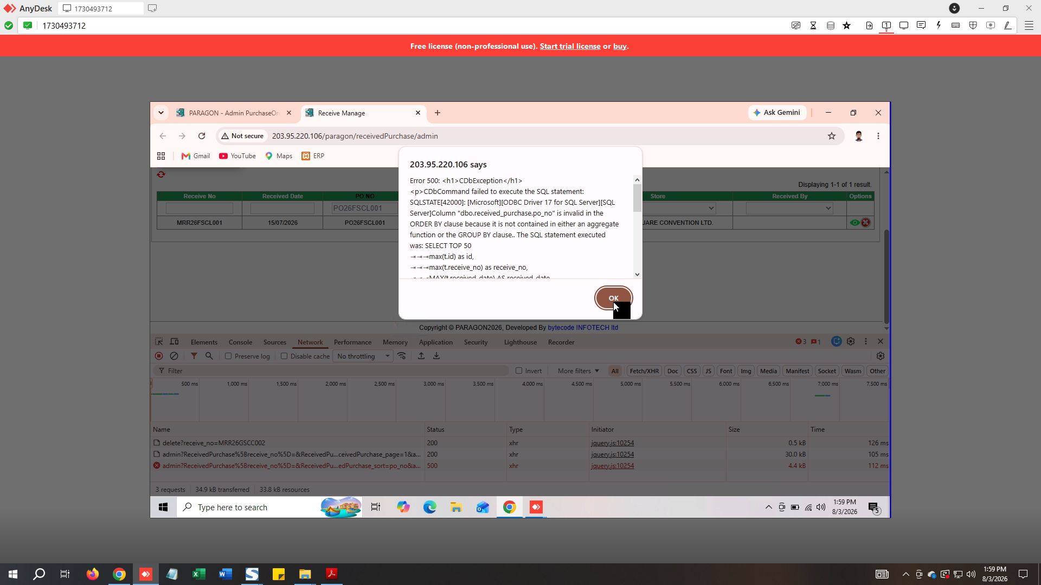Toggle the DevTools device toolbar icon
Screen dimensions: 1041x585
coord(175,342)
